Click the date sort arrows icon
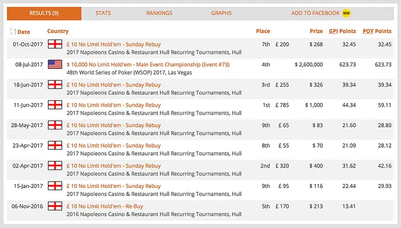 point(11,32)
